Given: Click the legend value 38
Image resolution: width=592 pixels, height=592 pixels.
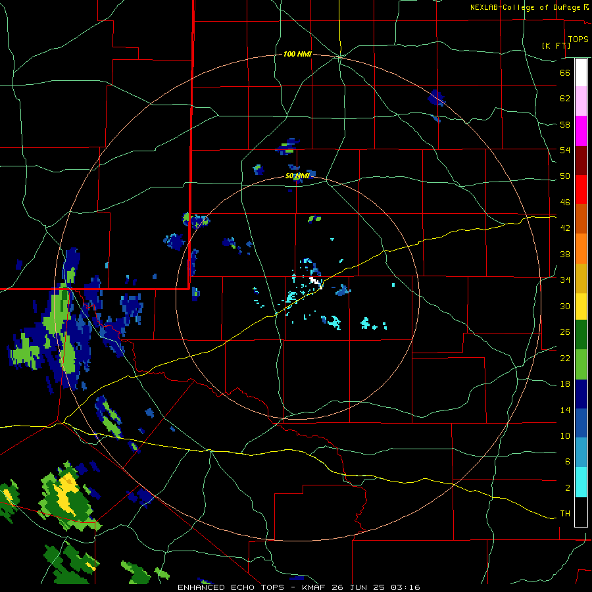Looking at the screenshot, I should pos(565,254).
